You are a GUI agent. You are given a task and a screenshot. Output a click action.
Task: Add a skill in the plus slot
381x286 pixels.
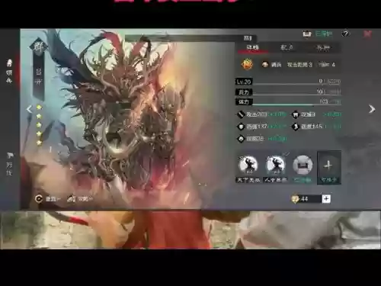pos(329,168)
